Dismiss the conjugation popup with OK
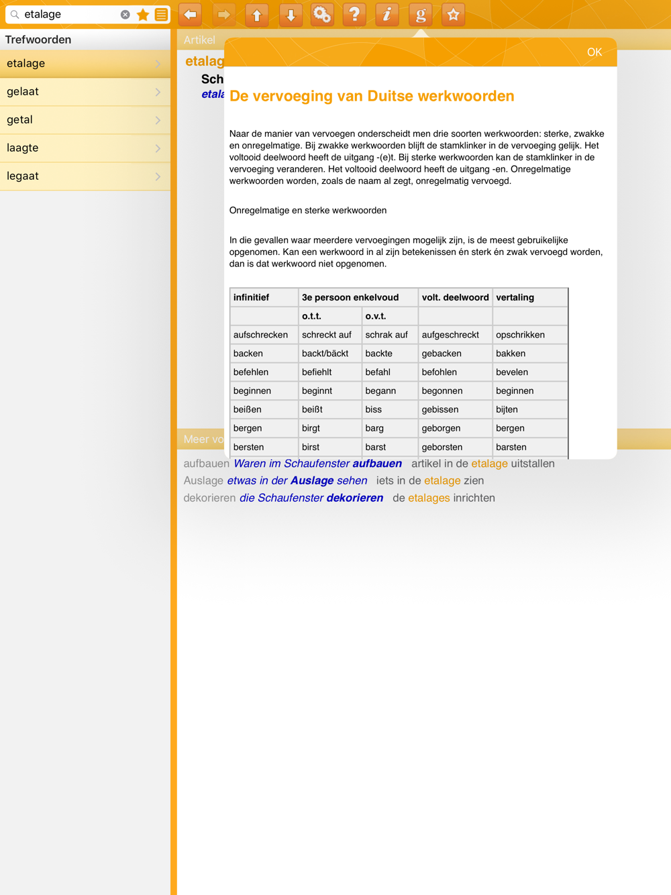 click(x=595, y=52)
